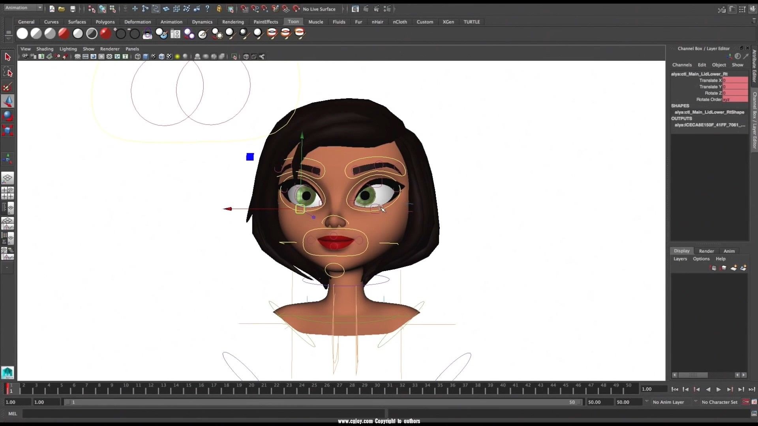758x426 pixels.
Task: Open the Animation menu set dropdown
Action: point(23,8)
